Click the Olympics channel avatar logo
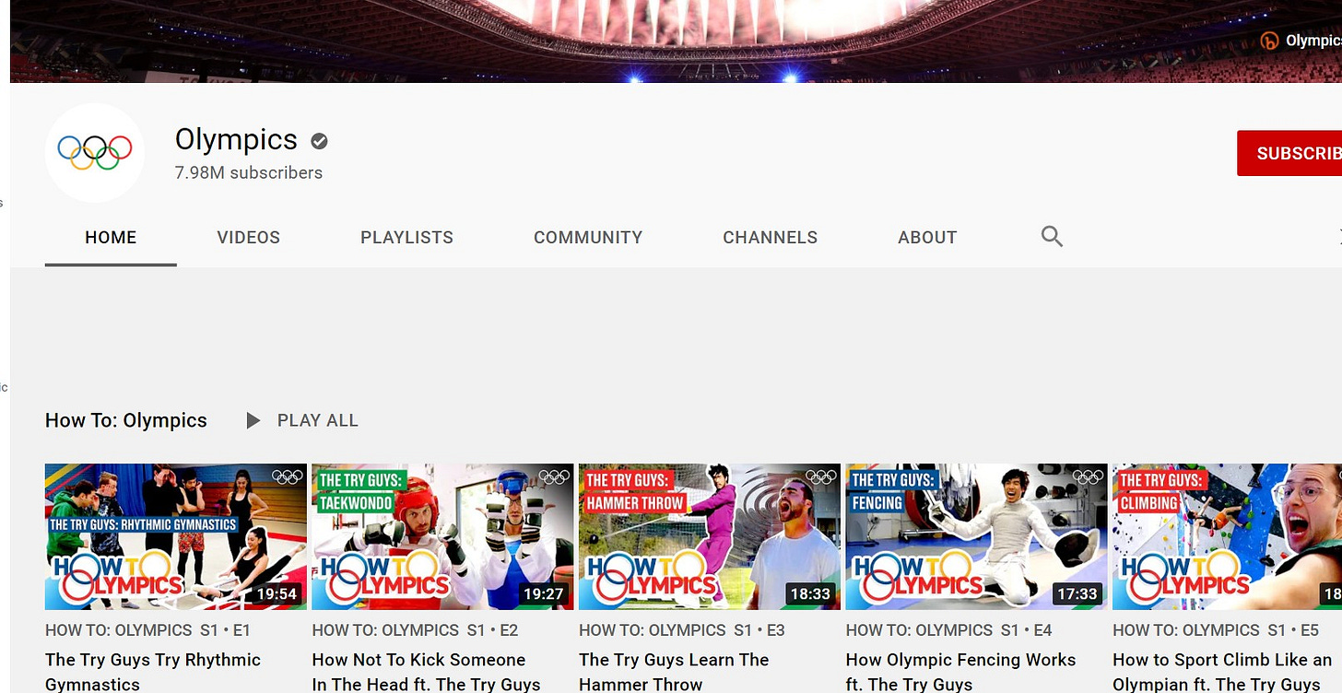This screenshot has height=693, width=1342. click(94, 152)
